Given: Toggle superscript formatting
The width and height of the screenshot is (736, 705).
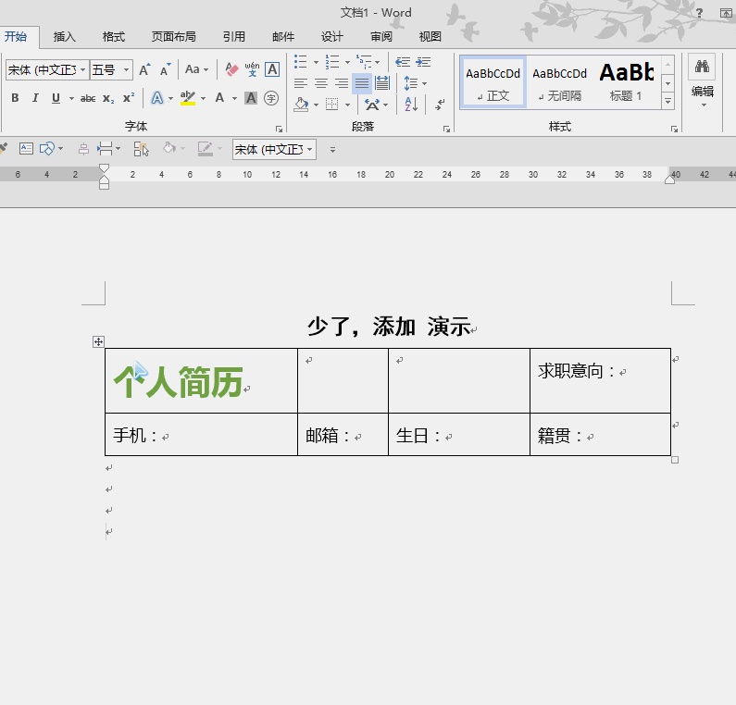Looking at the screenshot, I should point(129,98).
